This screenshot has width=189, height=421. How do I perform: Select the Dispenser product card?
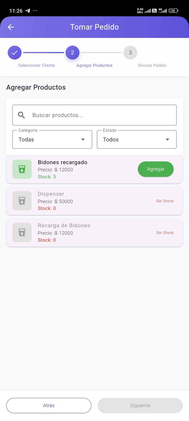94,201
